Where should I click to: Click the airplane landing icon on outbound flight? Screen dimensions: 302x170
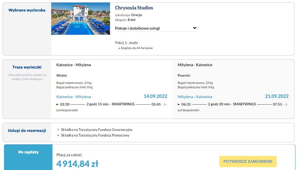click(x=165, y=104)
